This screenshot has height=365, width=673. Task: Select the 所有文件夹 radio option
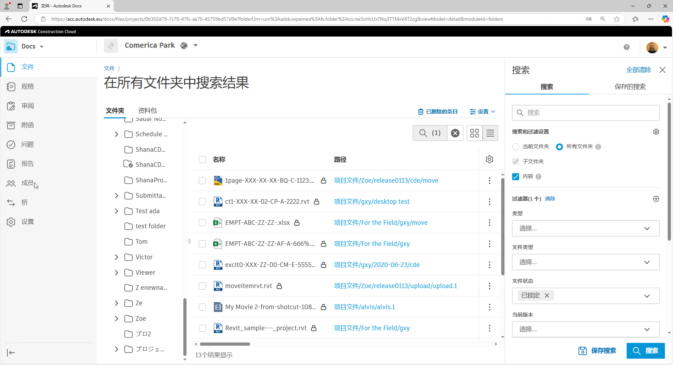(x=560, y=147)
